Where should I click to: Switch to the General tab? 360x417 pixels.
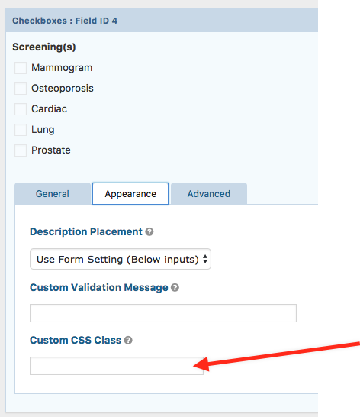pyautogui.click(x=53, y=194)
